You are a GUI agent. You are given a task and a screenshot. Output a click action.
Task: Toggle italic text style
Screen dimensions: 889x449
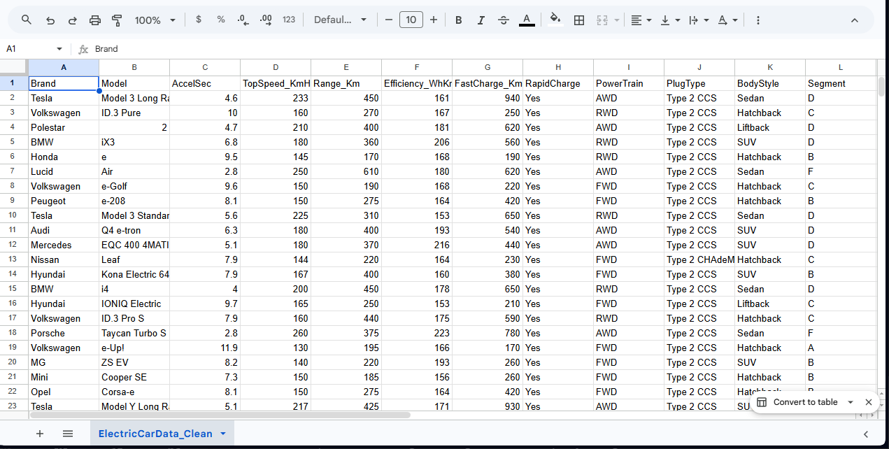click(x=481, y=20)
